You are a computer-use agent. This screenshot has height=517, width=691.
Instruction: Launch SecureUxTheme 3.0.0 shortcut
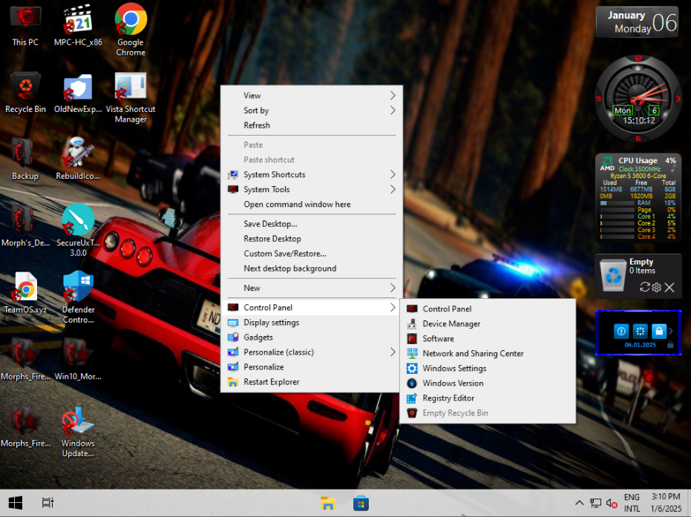coord(78,230)
